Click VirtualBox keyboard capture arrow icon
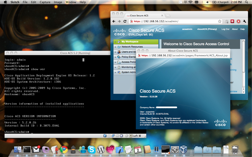The height and width of the screenshot is (157, 252). pyautogui.click(x=131, y=136)
